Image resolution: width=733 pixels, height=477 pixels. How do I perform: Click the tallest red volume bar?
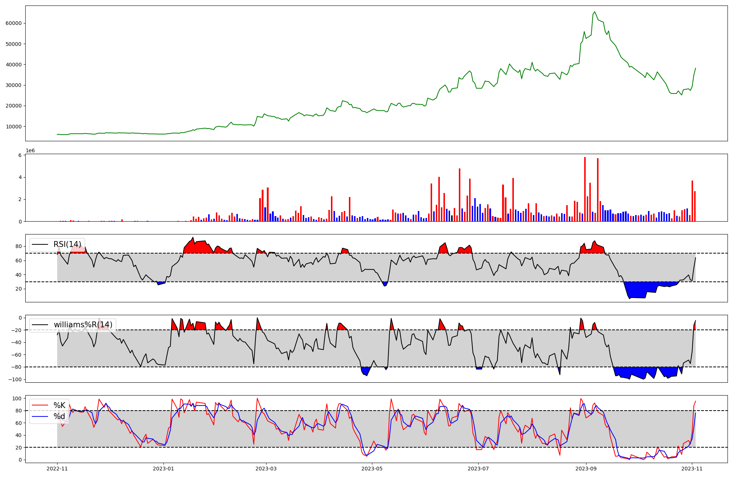(x=585, y=189)
